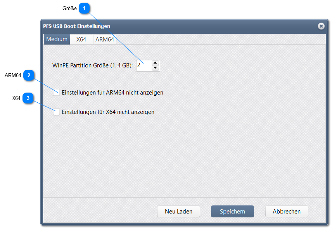The width and height of the screenshot is (332, 229).
Task: Increase WinPE partition size with up arrow
Action: [155, 63]
